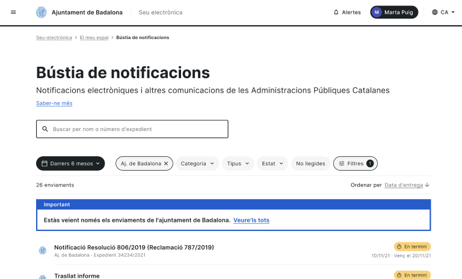Go to Seu-electrònica breadcrumb
Image resolution: width=462 pixels, height=279 pixels.
coord(54,37)
